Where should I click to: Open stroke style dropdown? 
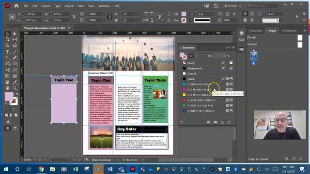(213, 20)
